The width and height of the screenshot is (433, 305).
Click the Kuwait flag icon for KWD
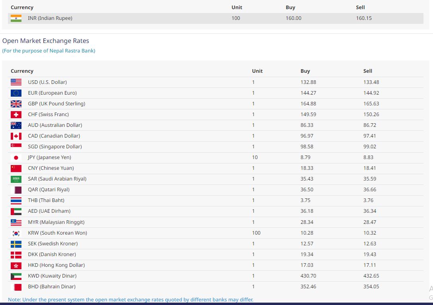[x=16, y=276]
